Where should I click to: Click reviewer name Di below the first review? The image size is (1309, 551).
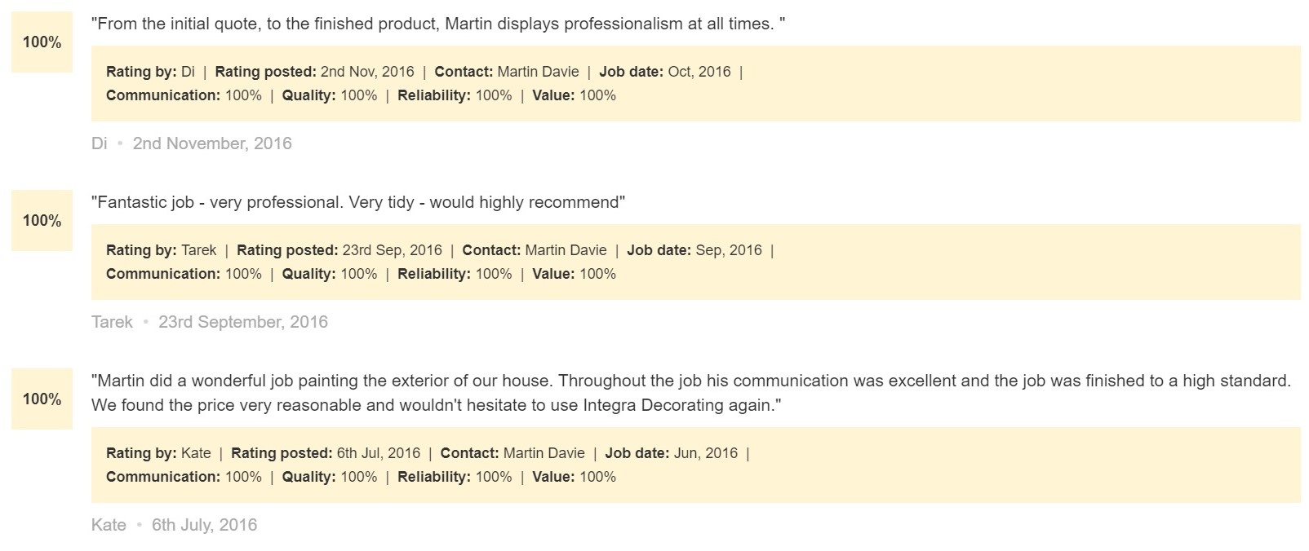[x=100, y=143]
